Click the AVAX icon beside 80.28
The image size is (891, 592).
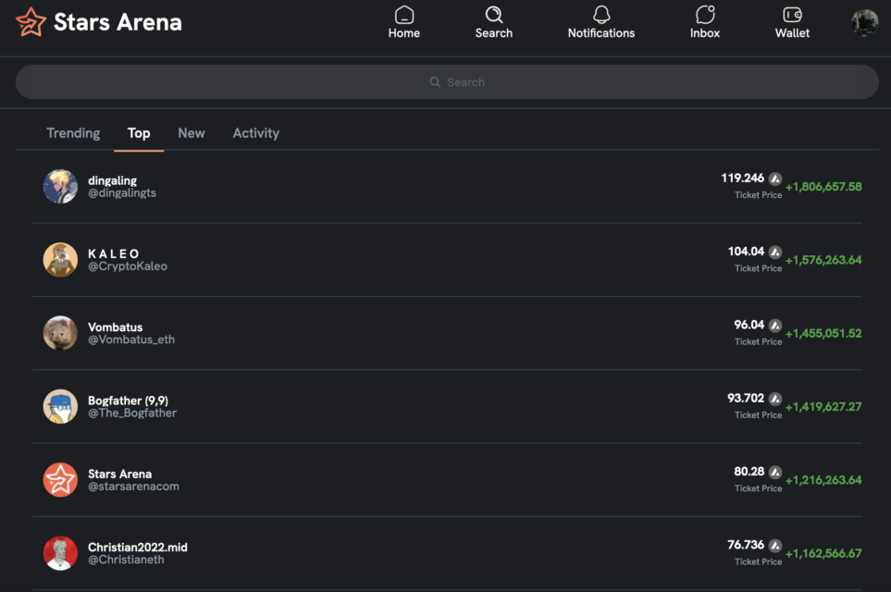coord(775,472)
